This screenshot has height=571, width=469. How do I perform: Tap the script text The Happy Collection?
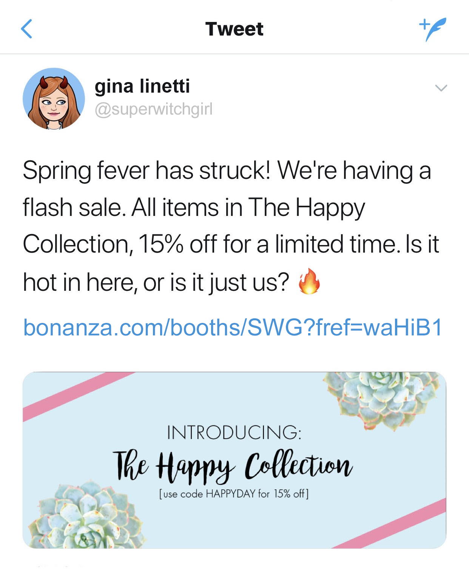233,467
